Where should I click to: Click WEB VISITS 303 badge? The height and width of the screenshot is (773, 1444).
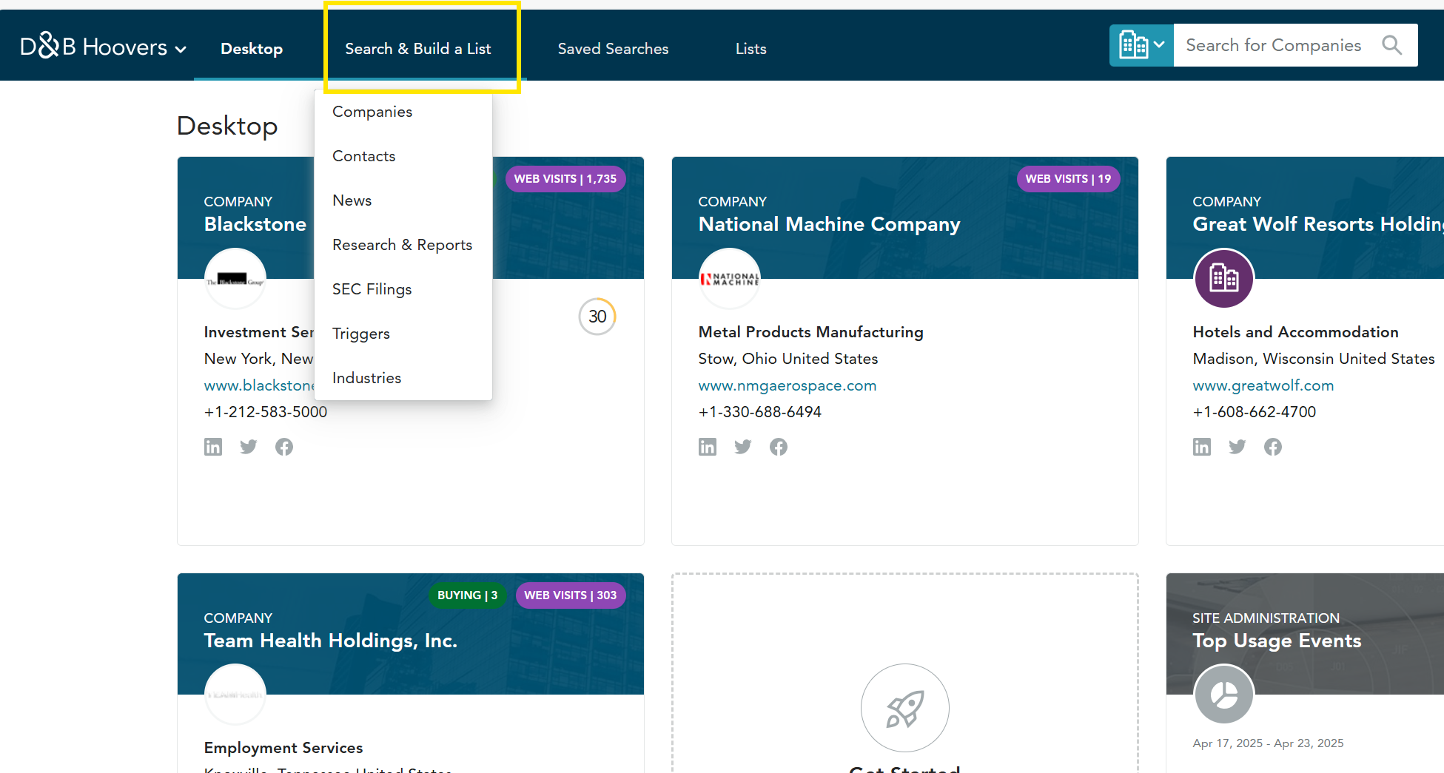(x=571, y=595)
